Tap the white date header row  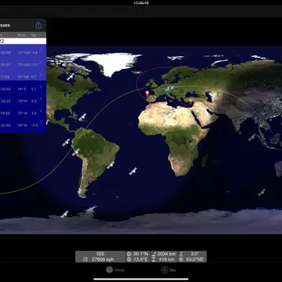point(23,41)
